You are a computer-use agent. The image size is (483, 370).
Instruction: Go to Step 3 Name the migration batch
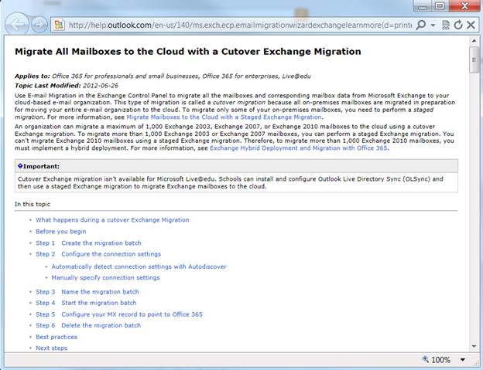click(x=87, y=292)
